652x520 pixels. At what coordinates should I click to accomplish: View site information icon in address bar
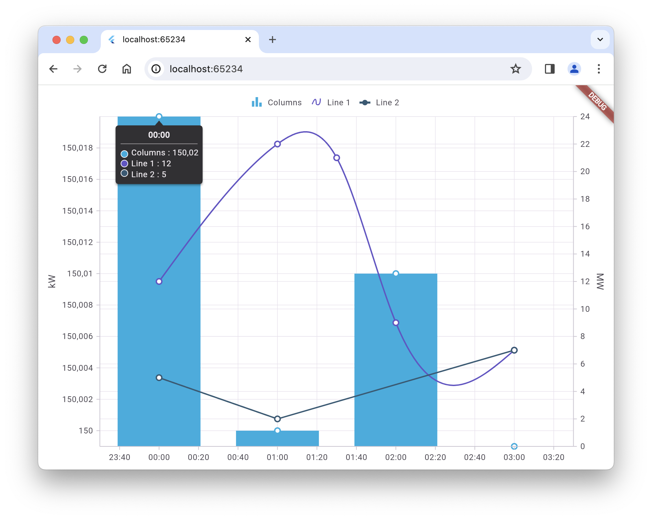pos(156,69)
